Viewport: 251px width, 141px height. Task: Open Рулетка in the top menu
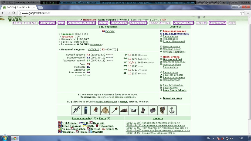(x=124, y=20)
